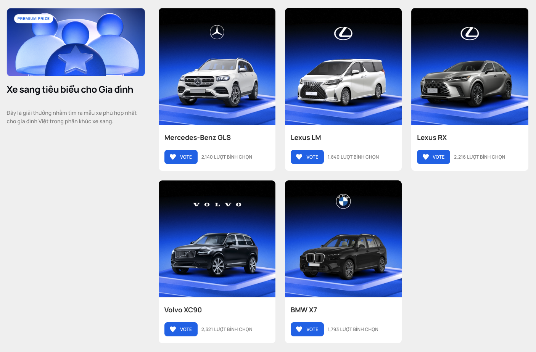This screenshot has width=536, height=352.
Task: Click the Lexus logo on LM card
Action: click(343, 34)
